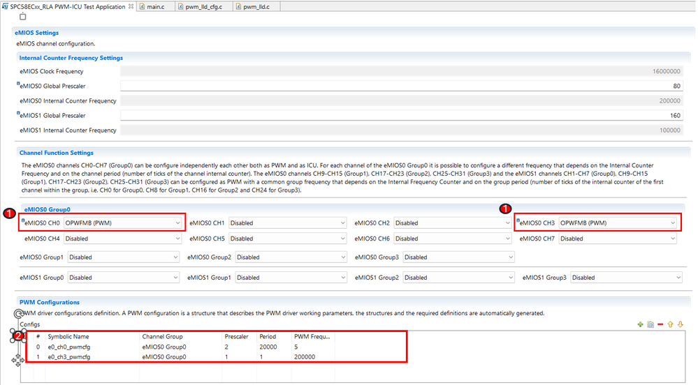Click the eMIOS0 Global Prescaler field
Image resolution: width=698 pixels, height=385 pixels.
(x=402, y=86)
